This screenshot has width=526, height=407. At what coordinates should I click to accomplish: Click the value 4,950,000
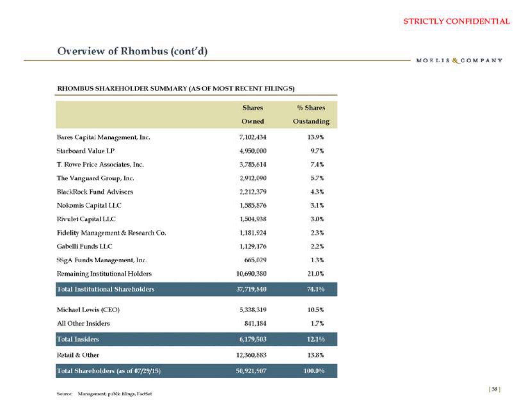click(x=253, y=151)
